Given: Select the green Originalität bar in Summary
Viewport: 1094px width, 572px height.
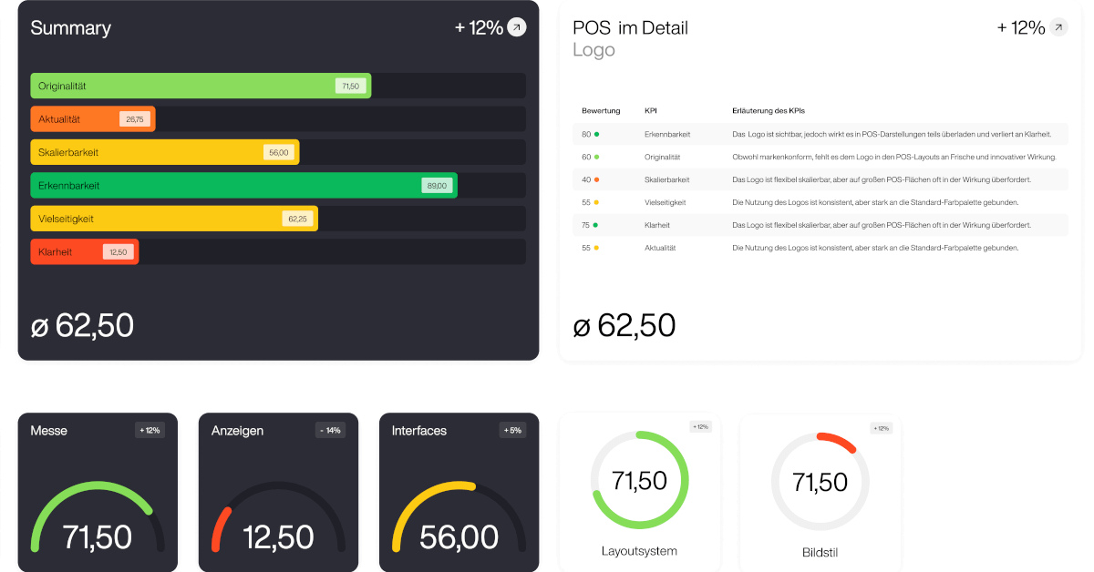Looking at the screenshot, I should [201, 86].
